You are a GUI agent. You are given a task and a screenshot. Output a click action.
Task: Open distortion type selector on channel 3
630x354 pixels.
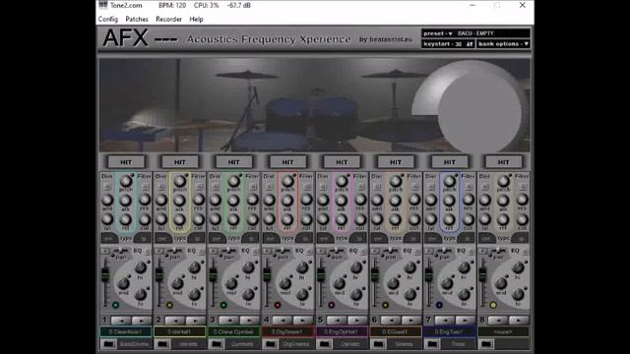pyautogui.click(x=217, y=238)
